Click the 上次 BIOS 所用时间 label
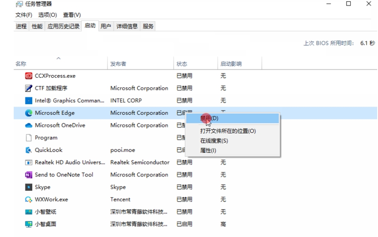The image size is (378, 237). coord(329,43)
